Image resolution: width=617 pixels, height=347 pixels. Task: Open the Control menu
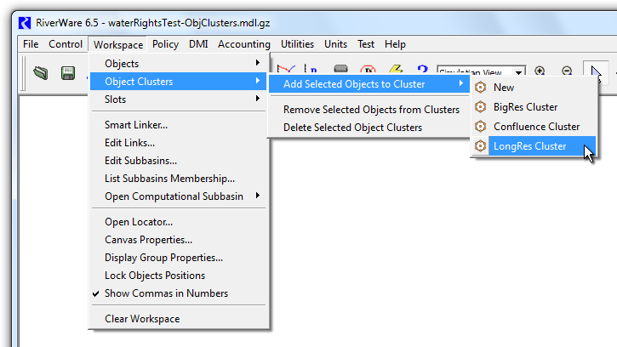[66, 44]
